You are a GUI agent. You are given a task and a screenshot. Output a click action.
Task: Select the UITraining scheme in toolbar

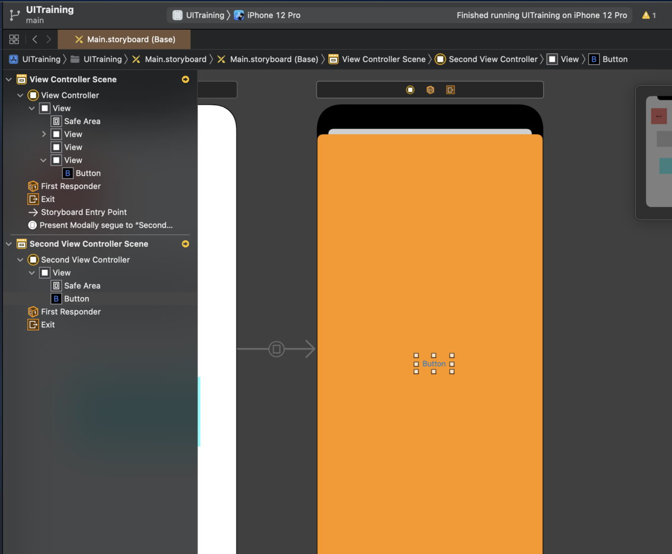(x=198, y=15)
